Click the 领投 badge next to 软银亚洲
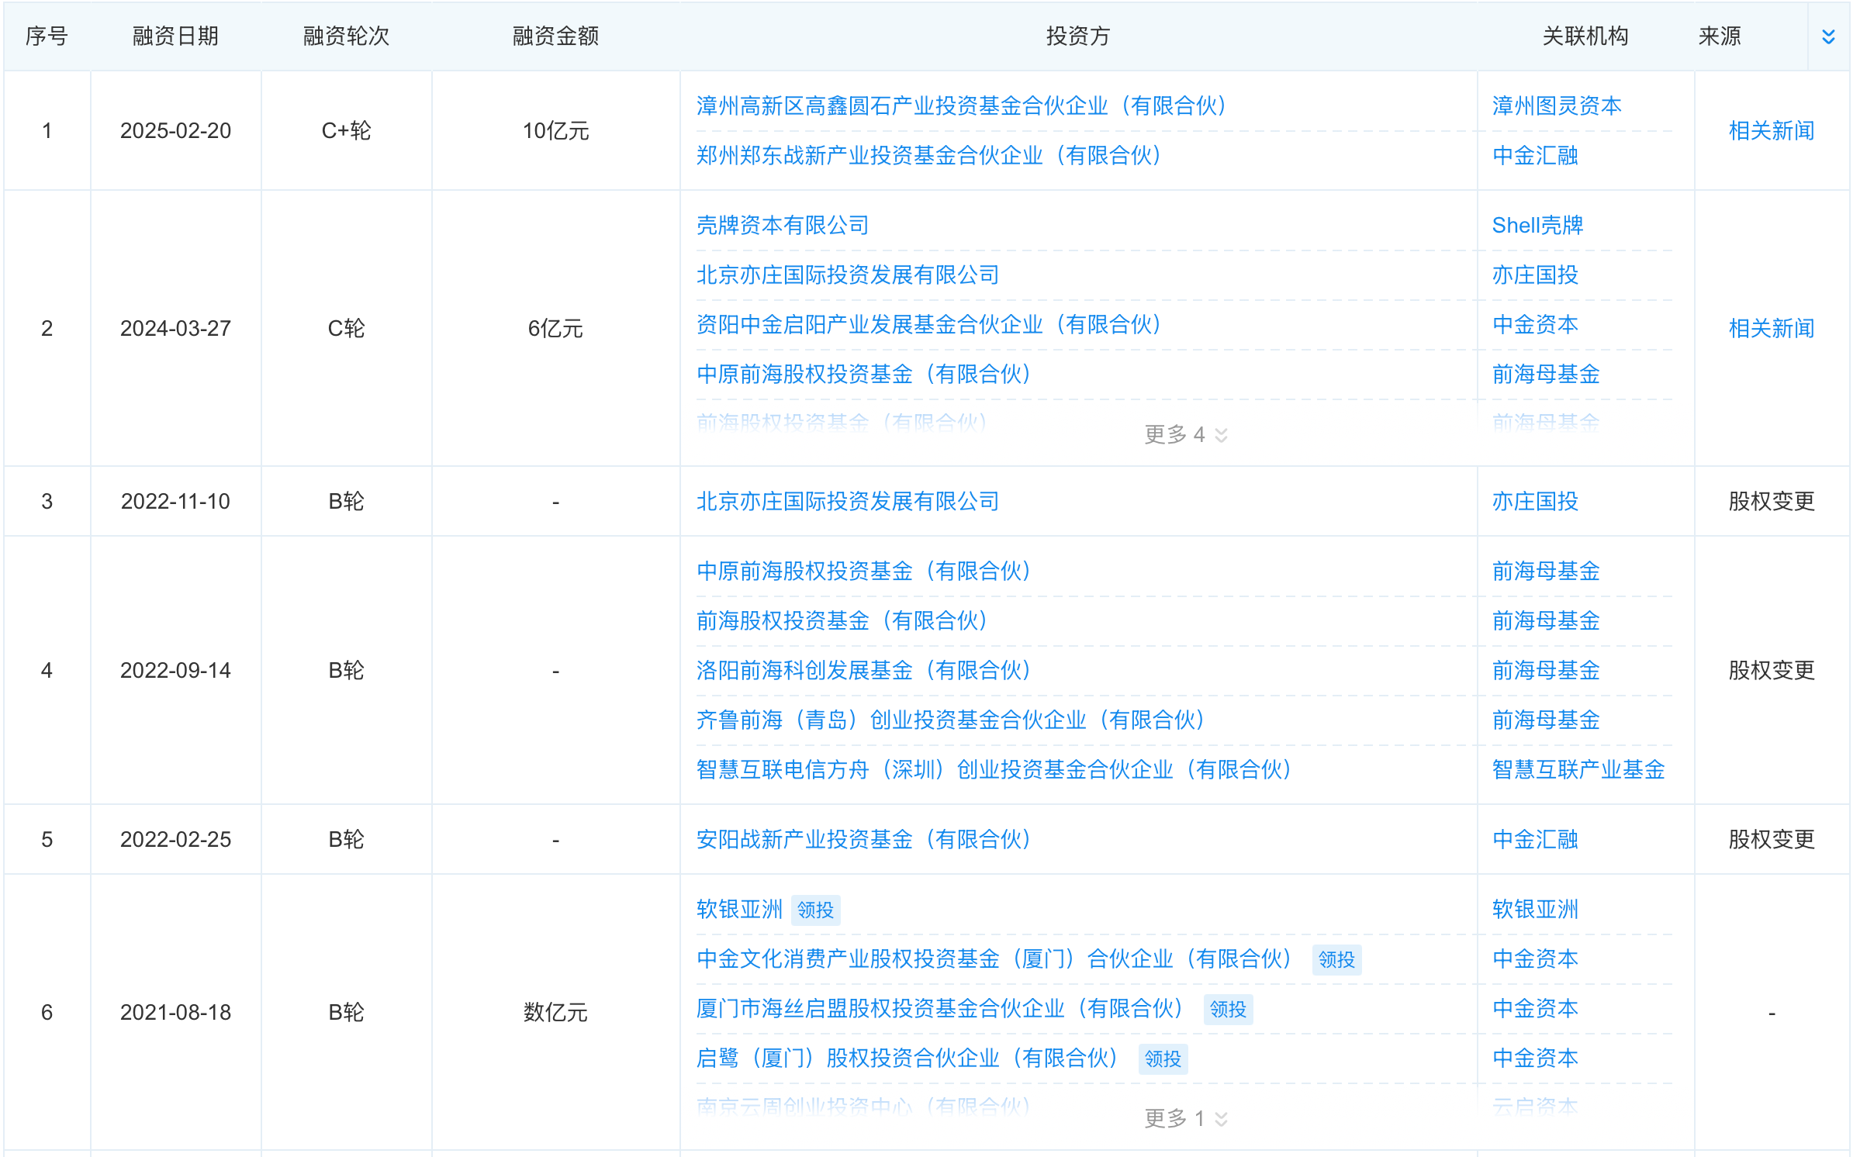Image resolution: width=1860 pixels, height=1157 pixels. (814, 910)
